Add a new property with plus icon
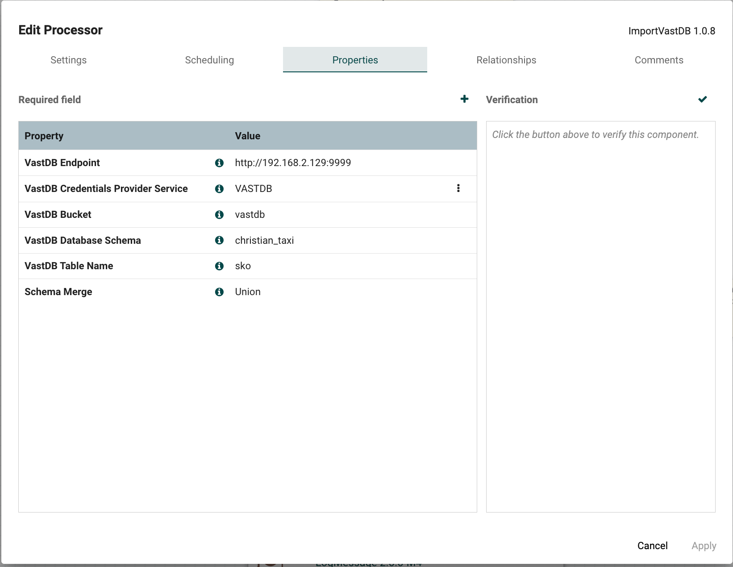Viewport: 733px width, 567px height. pos(464,99)
